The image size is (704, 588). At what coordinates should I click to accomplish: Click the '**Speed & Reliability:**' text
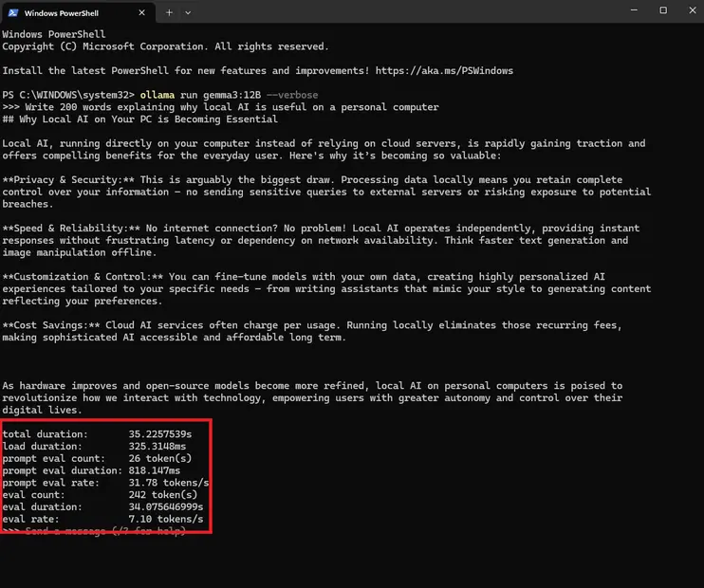click(71, 228)
